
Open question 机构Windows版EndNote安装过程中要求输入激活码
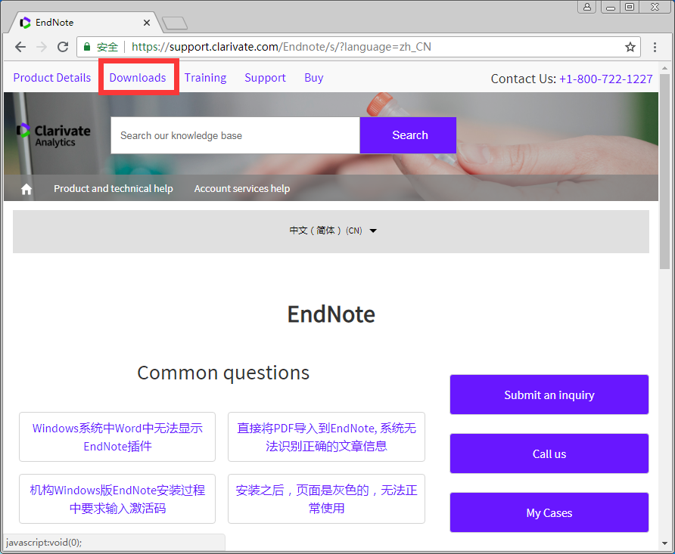pos(117,499)
